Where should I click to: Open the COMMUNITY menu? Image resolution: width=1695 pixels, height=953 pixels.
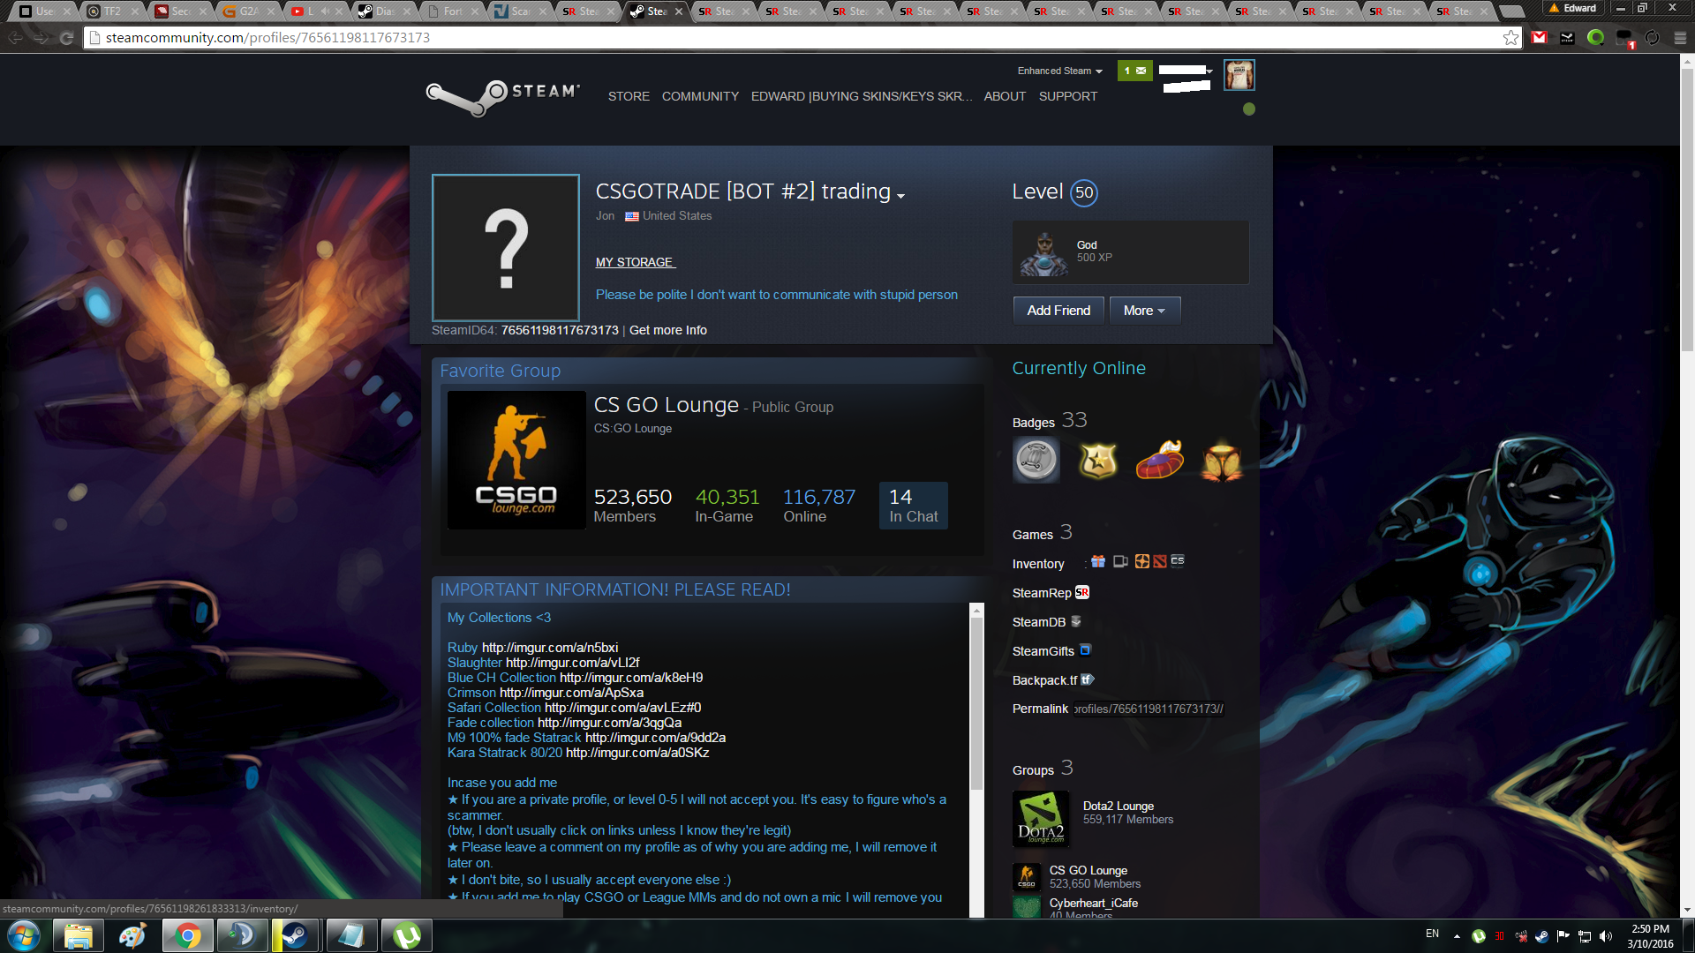tap(700, 96)
